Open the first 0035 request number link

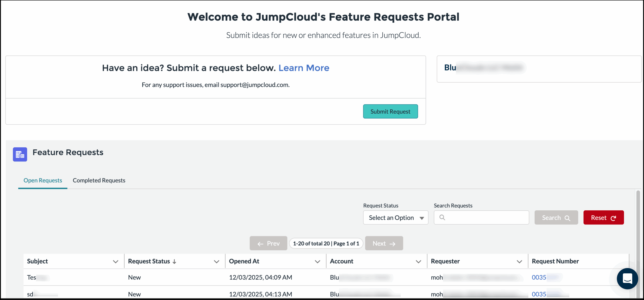[x=539, y=277]
